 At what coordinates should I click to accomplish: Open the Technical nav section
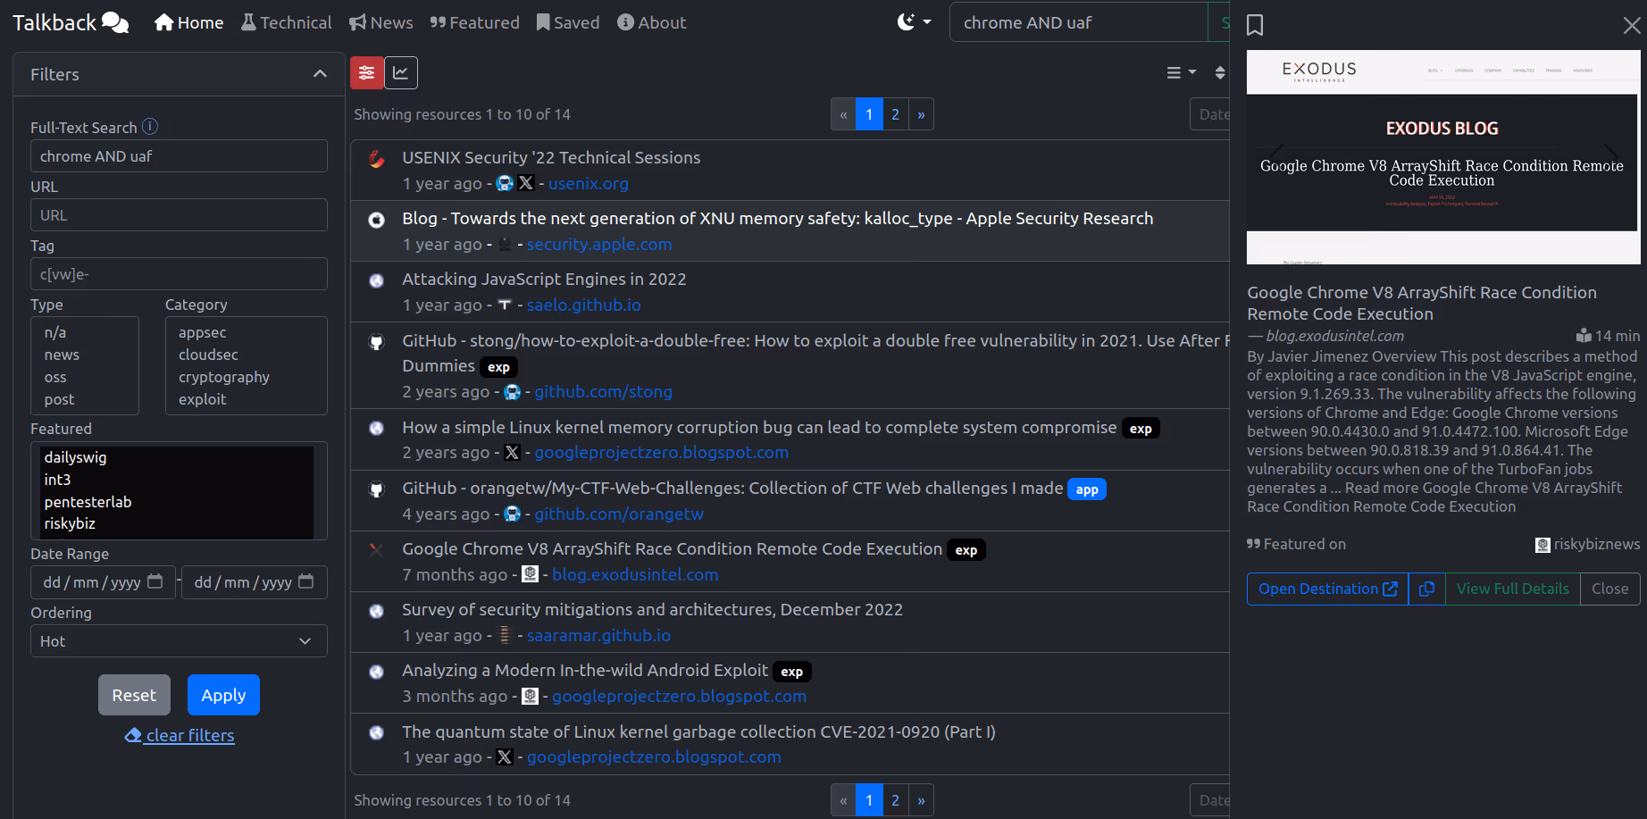(286, 22)
